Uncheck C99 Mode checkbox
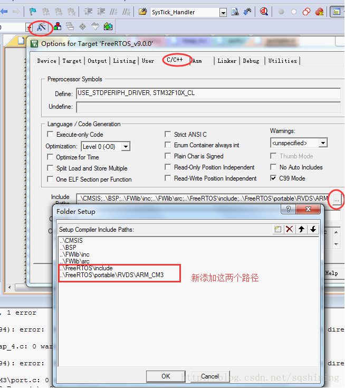345x388 pixels. [x=273, y=178]
